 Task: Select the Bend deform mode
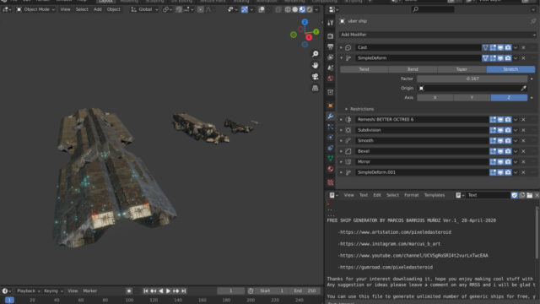tap(413, 69)
